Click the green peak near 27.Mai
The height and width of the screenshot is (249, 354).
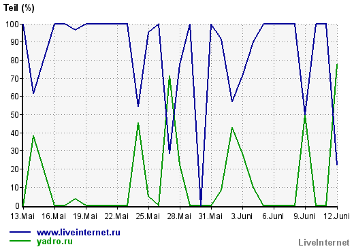tap(170, 76)
